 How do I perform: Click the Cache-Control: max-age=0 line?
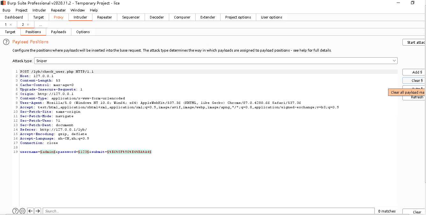click(x=47, y=85)
